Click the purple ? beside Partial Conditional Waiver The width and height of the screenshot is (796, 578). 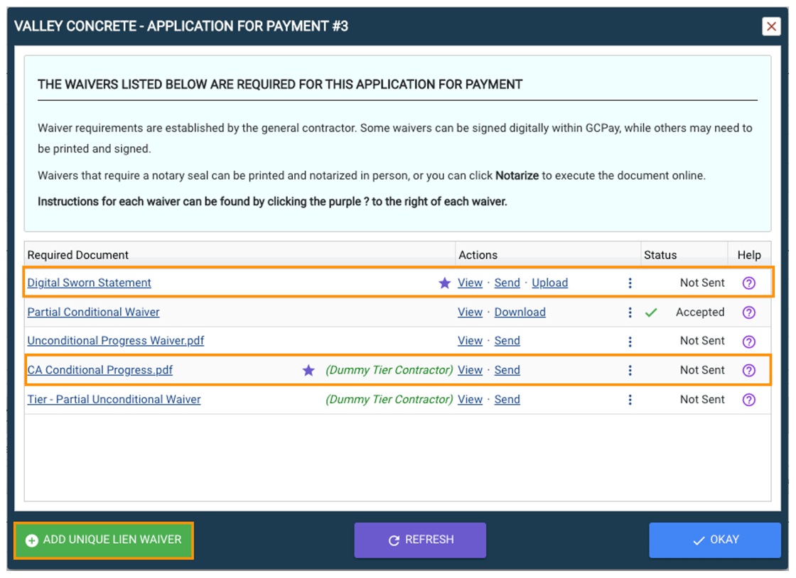click(749, 312)
